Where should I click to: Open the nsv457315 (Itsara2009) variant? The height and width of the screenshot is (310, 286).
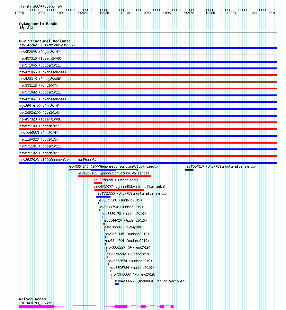(40, 58)
